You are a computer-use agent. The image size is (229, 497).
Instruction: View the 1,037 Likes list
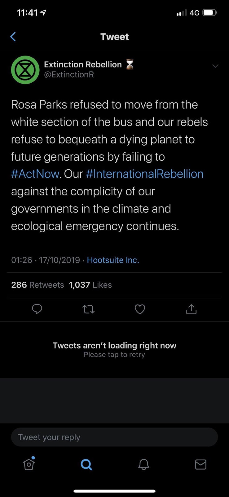[90, 285]
